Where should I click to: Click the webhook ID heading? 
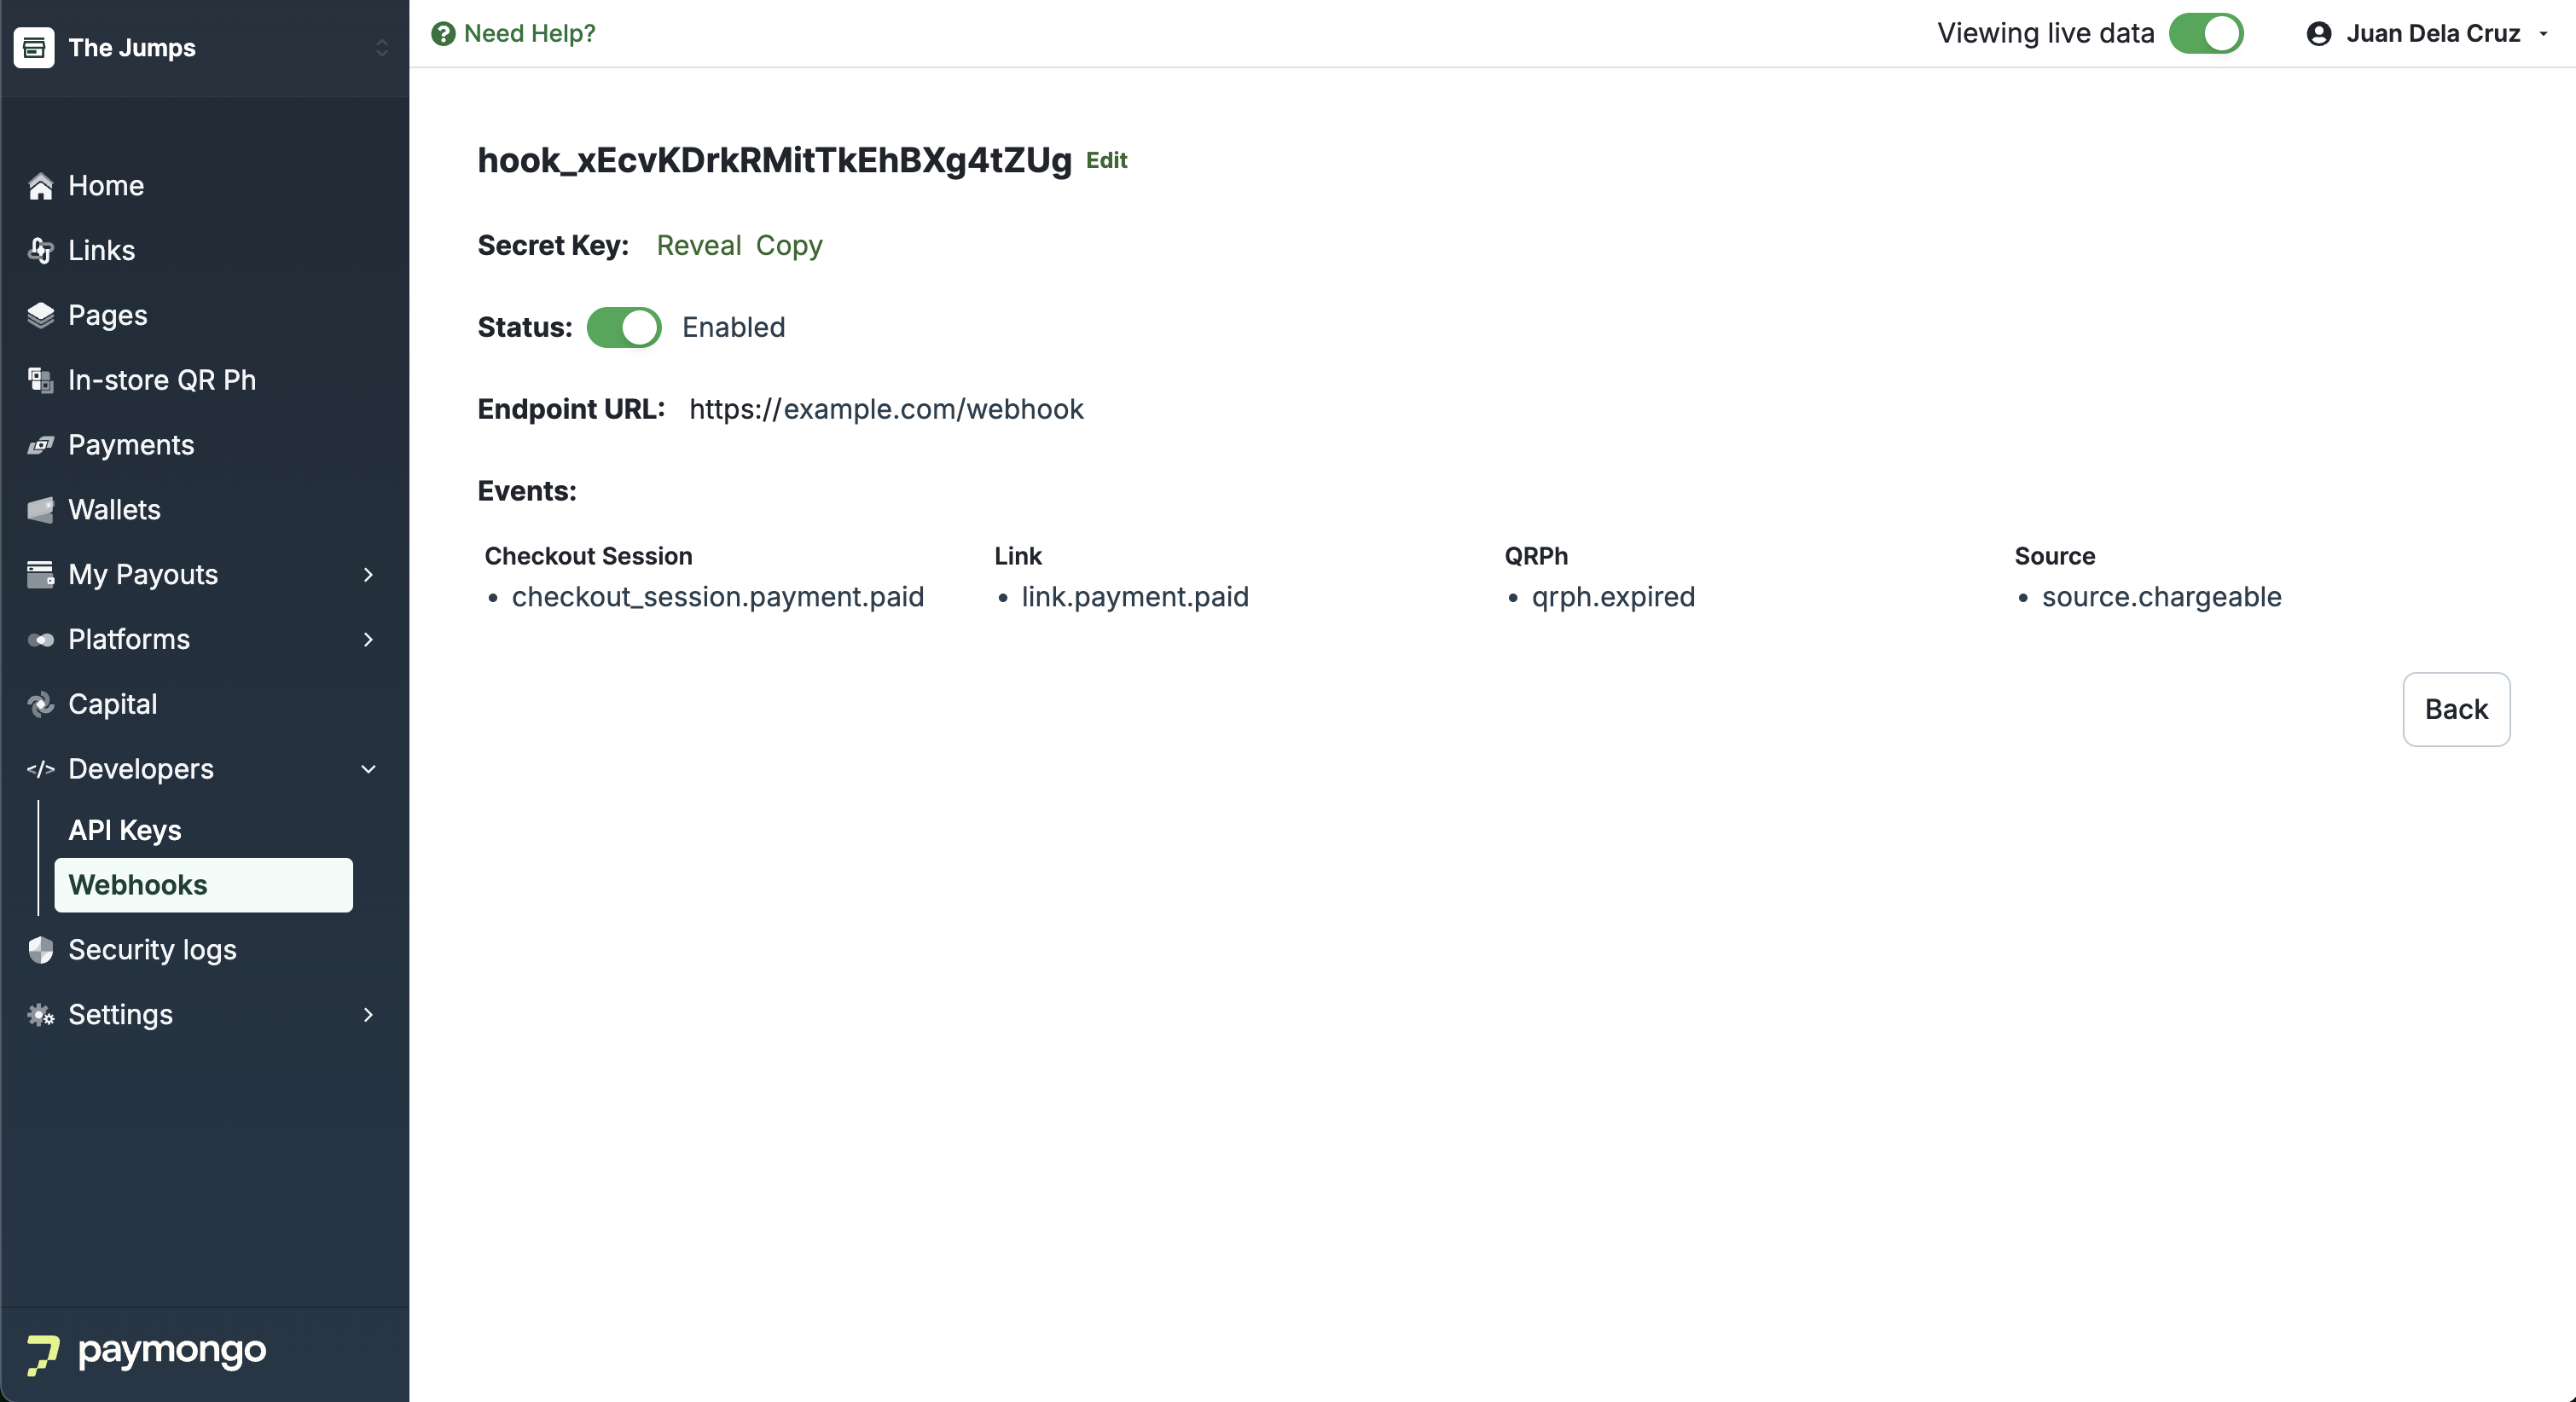tap(774, 161)
